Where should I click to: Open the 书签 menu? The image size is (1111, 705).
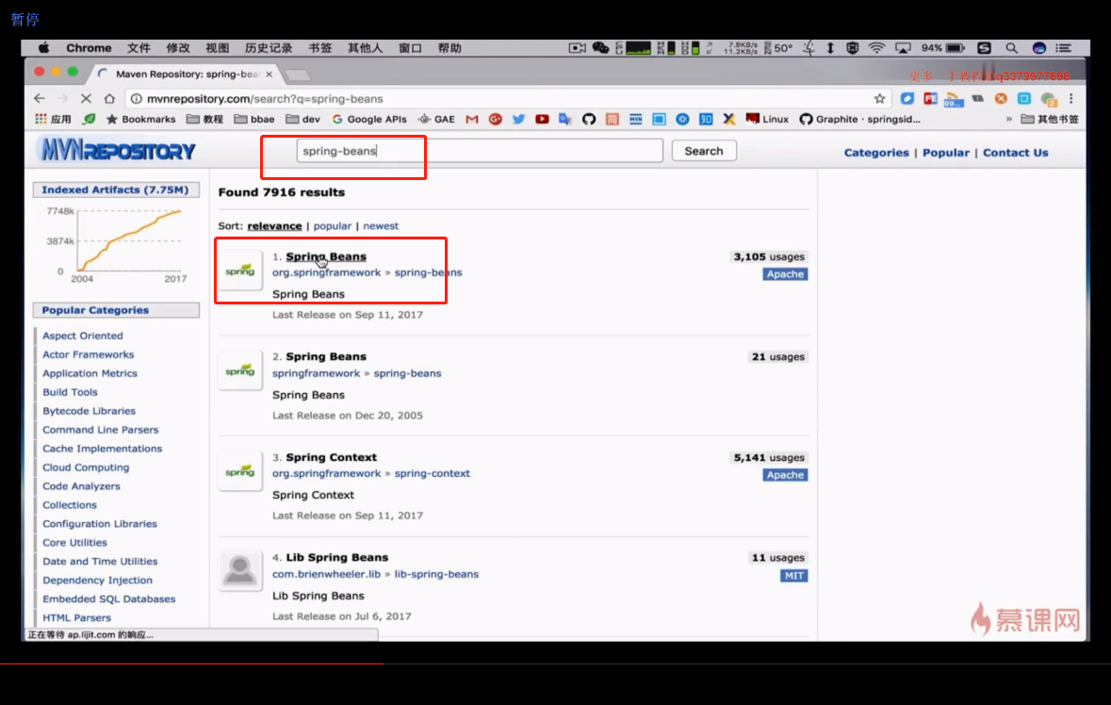coord(320,47)
